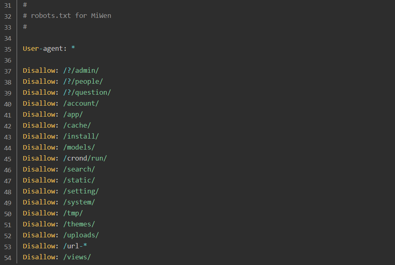
Task: Click the /themes/ path text
Action: point(79,224)
